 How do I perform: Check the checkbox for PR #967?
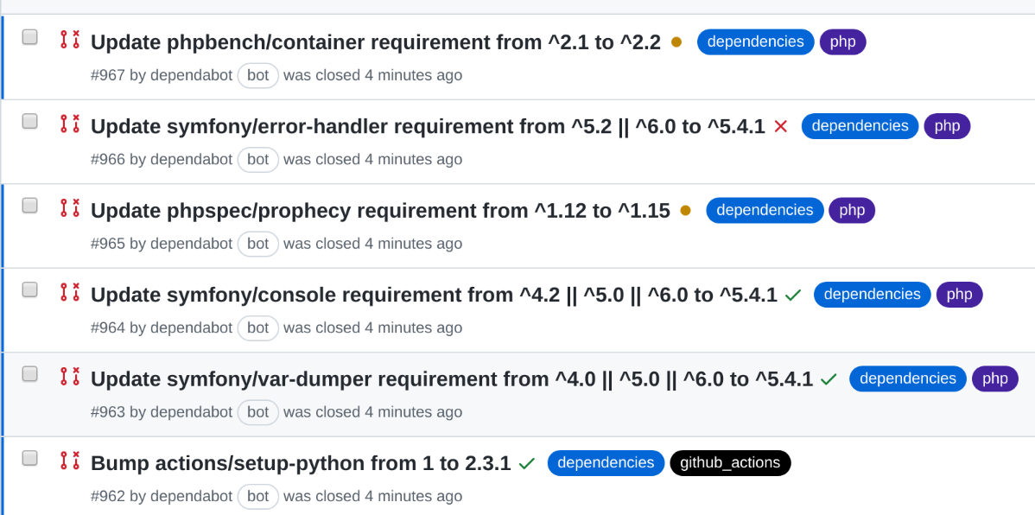(29, 36)
